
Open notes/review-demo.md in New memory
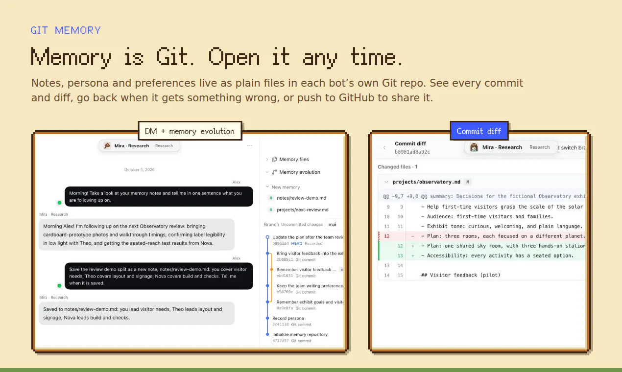(301, 198)
